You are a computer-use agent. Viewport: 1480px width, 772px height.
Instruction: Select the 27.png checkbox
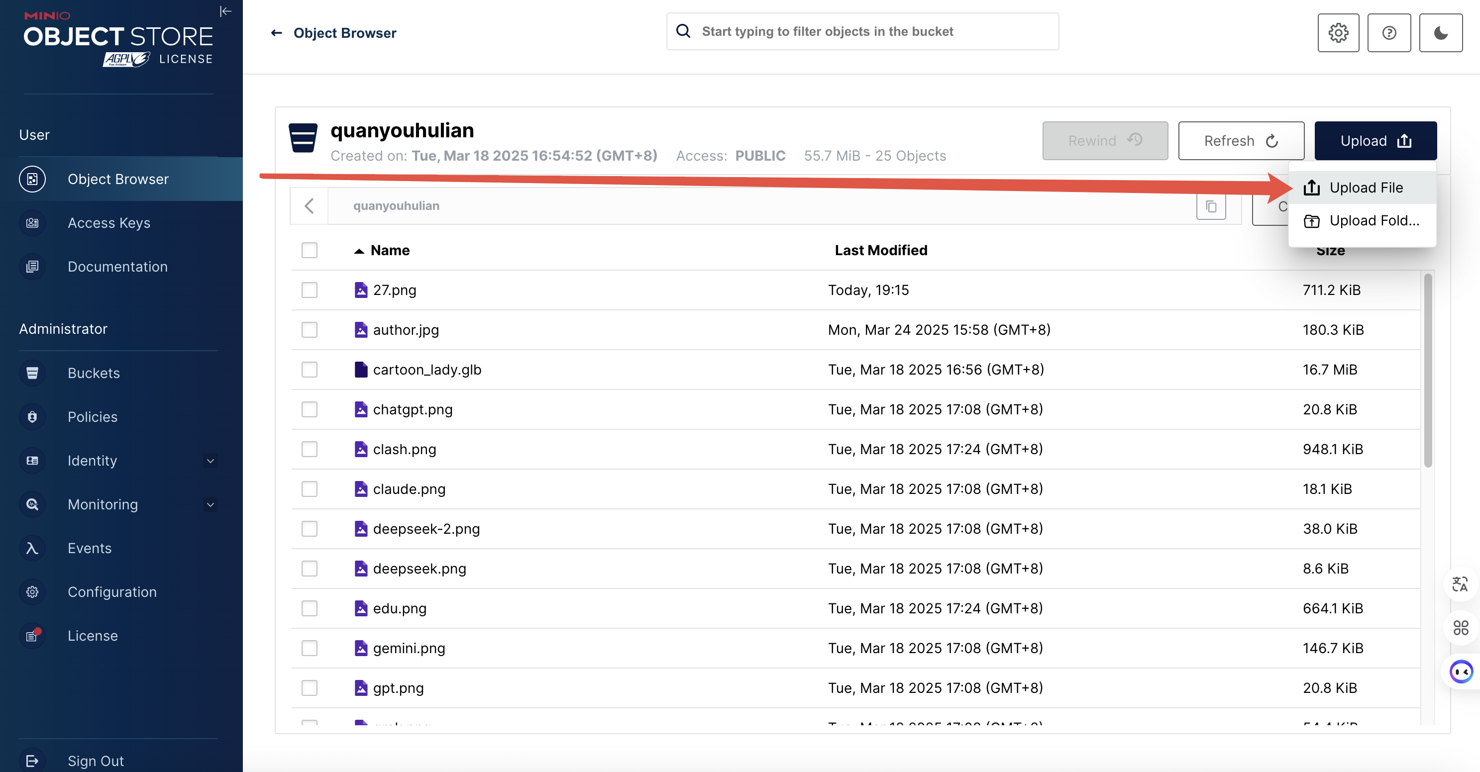coord(310,290)
